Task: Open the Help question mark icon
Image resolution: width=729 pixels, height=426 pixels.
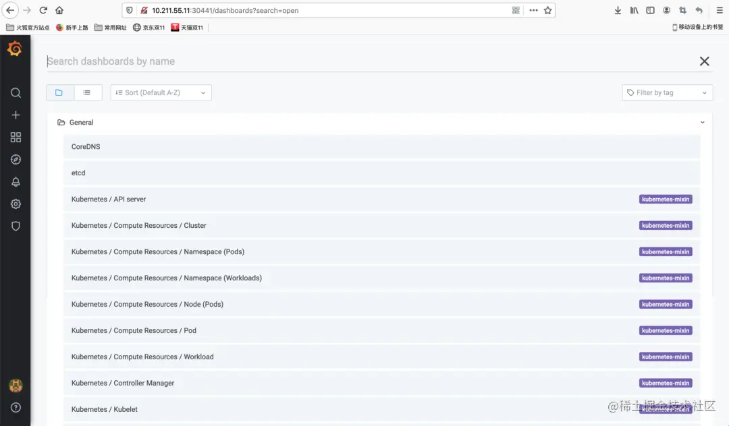Action: [16, 407]
